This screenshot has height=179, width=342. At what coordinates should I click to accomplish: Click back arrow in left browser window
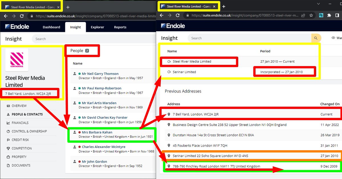point(6,17)
